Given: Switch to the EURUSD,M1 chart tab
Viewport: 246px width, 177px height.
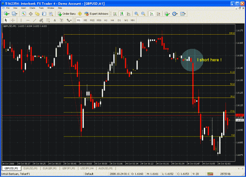Looking at the screenshot, I should click(30, 168).
